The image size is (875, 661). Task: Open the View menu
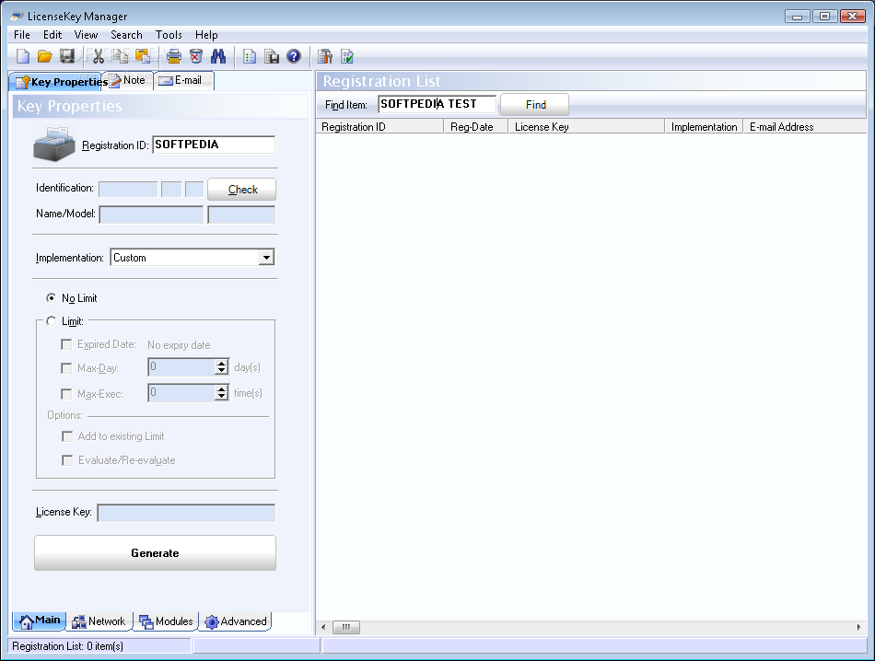(x=86, y=35)
